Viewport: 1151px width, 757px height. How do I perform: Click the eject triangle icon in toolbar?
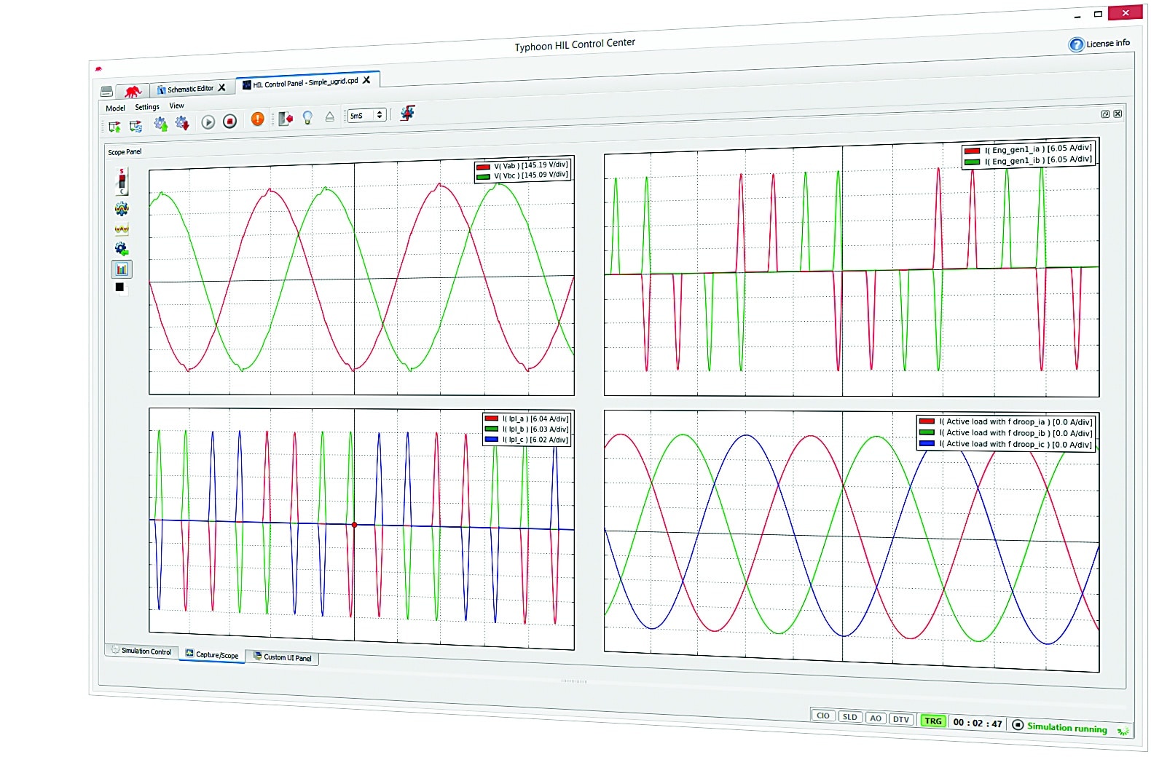click(330, 116)
